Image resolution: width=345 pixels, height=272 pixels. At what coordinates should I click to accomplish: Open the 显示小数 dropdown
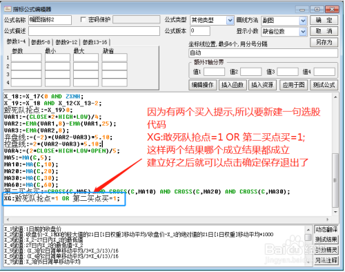pyautogui.click(x=303, y=32)
